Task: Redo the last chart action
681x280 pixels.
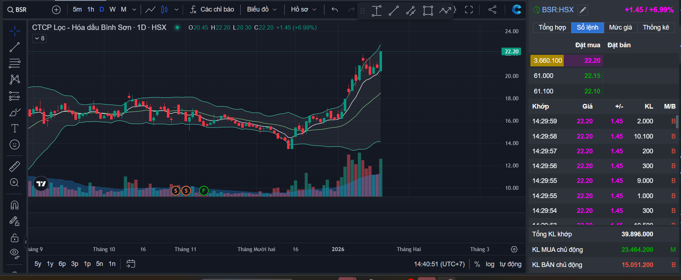Action: pyautogui.click(x=351, y=10)
